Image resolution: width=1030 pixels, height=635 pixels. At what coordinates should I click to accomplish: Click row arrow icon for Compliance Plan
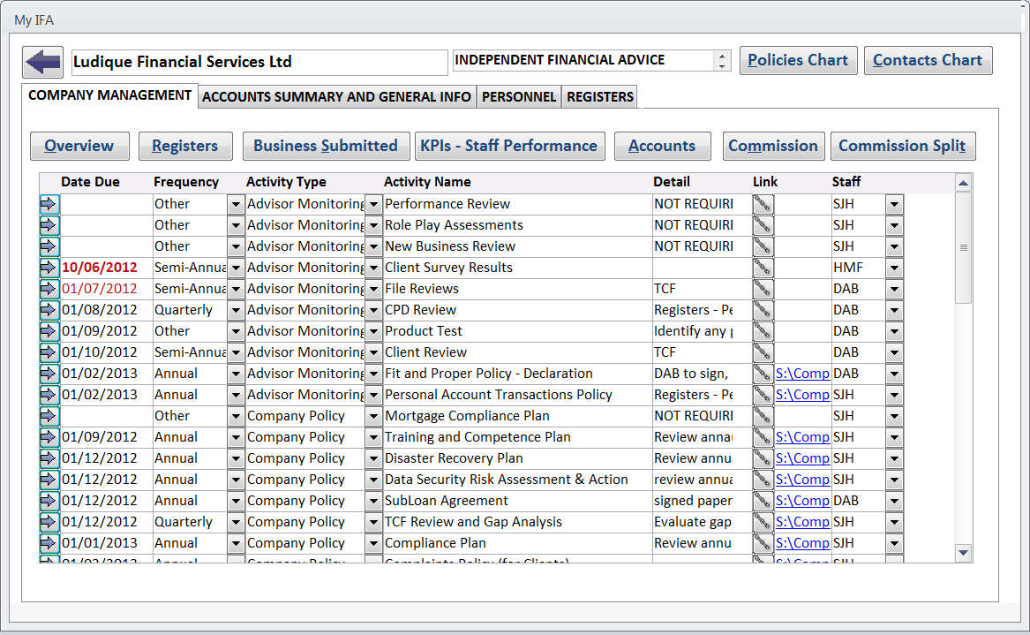[49, 543]
